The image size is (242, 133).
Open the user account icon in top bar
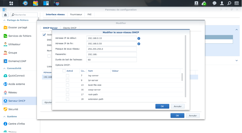(x=222, y=3)
